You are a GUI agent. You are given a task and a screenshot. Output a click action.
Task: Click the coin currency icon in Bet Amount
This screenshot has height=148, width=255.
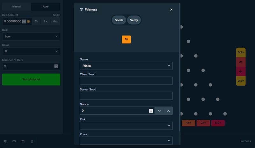coord(28,21)
